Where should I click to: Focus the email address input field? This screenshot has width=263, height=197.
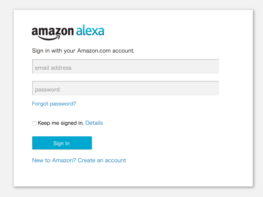pos(125,66)
